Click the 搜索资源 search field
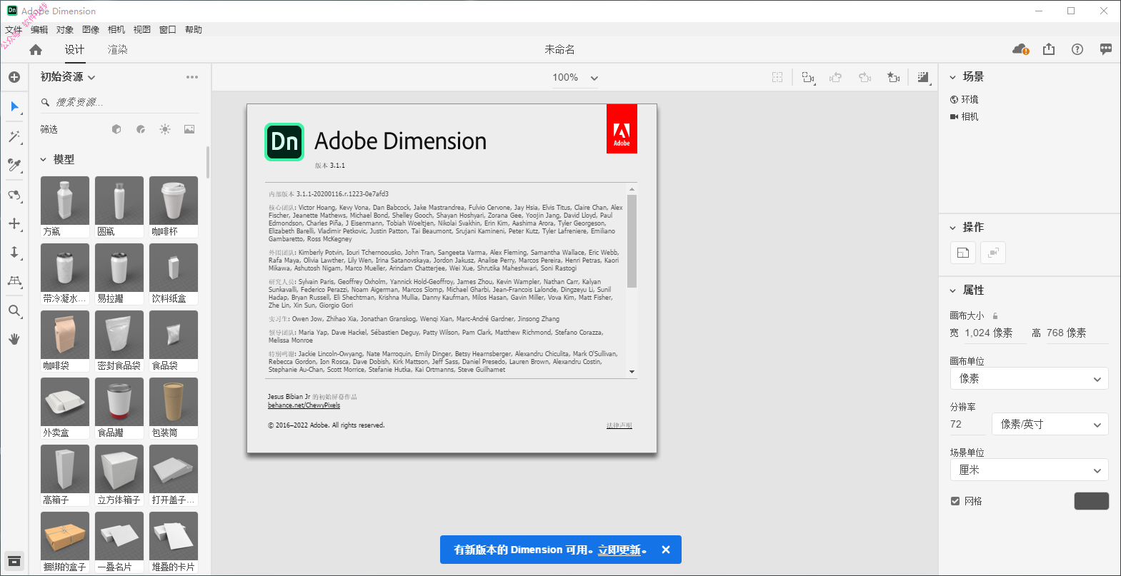Image resolution: width=1121 pixels, height=576 pixels. (x=119, y=102)
